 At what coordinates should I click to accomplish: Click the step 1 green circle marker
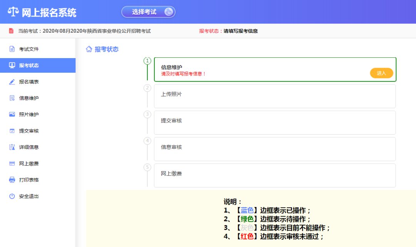tap(147, 61)
